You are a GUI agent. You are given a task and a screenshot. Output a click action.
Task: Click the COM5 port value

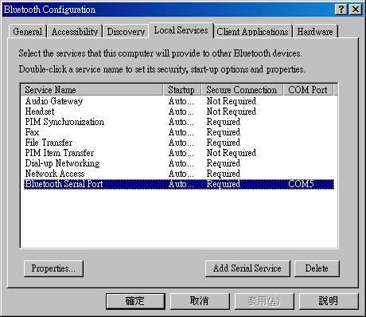[301, 184]
